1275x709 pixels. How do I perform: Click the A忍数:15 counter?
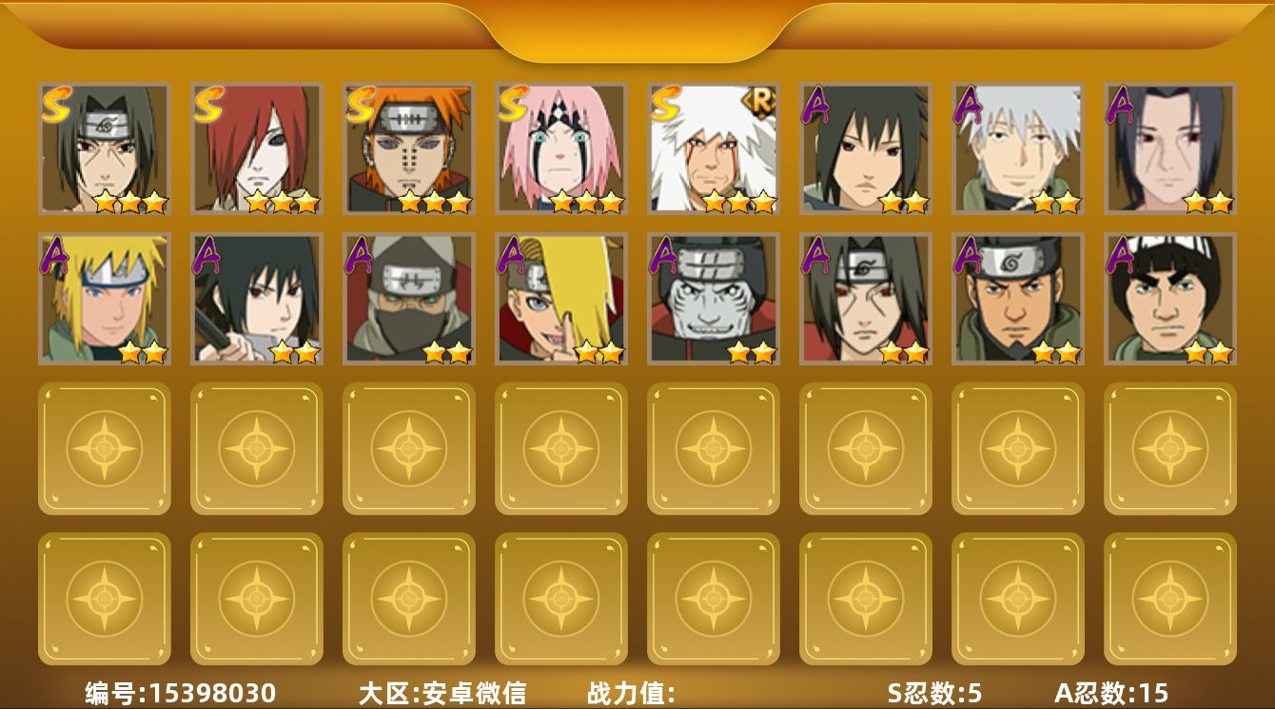1111,693
